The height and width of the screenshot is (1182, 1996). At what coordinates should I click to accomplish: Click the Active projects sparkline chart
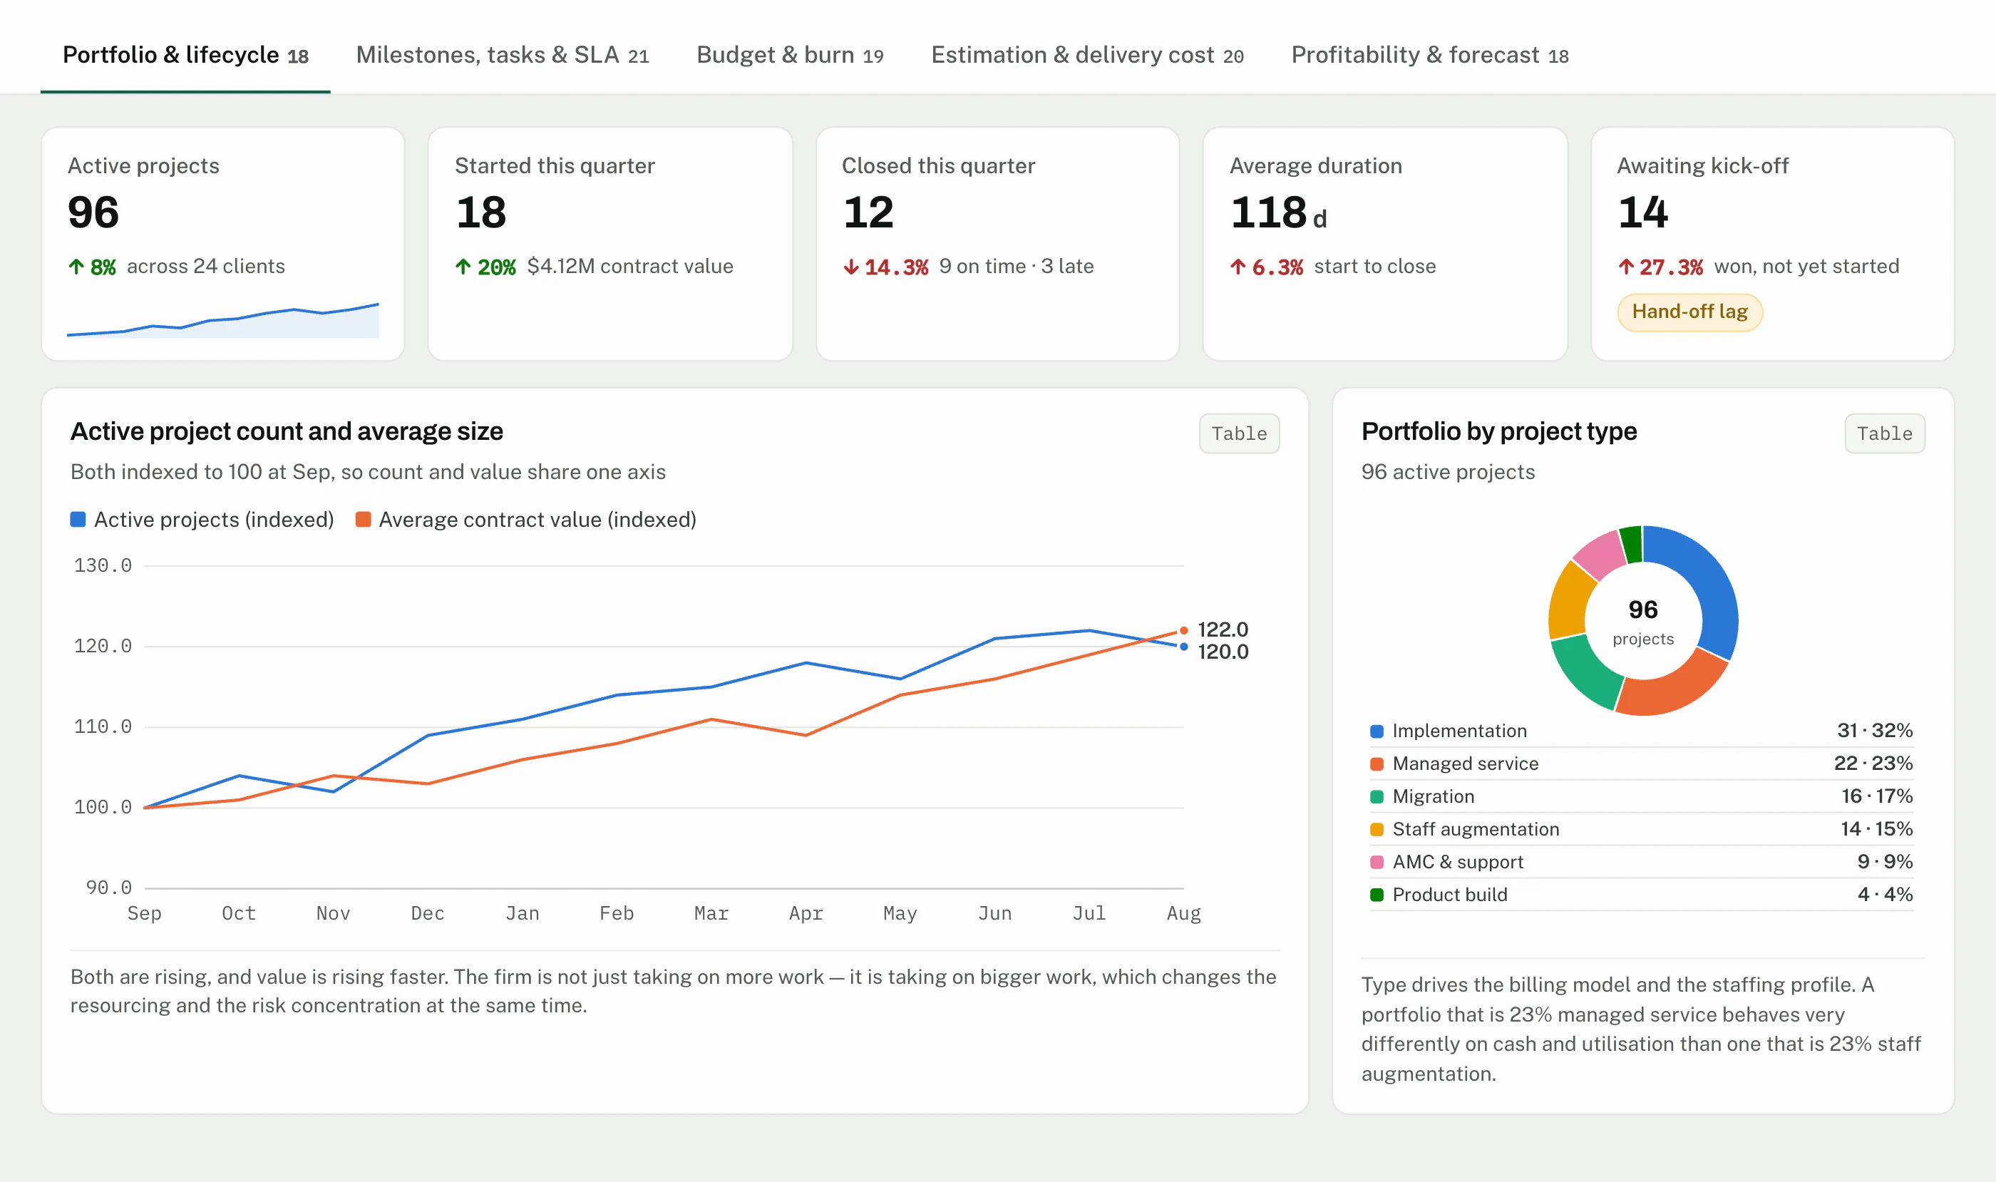click(x=223, y=320)
